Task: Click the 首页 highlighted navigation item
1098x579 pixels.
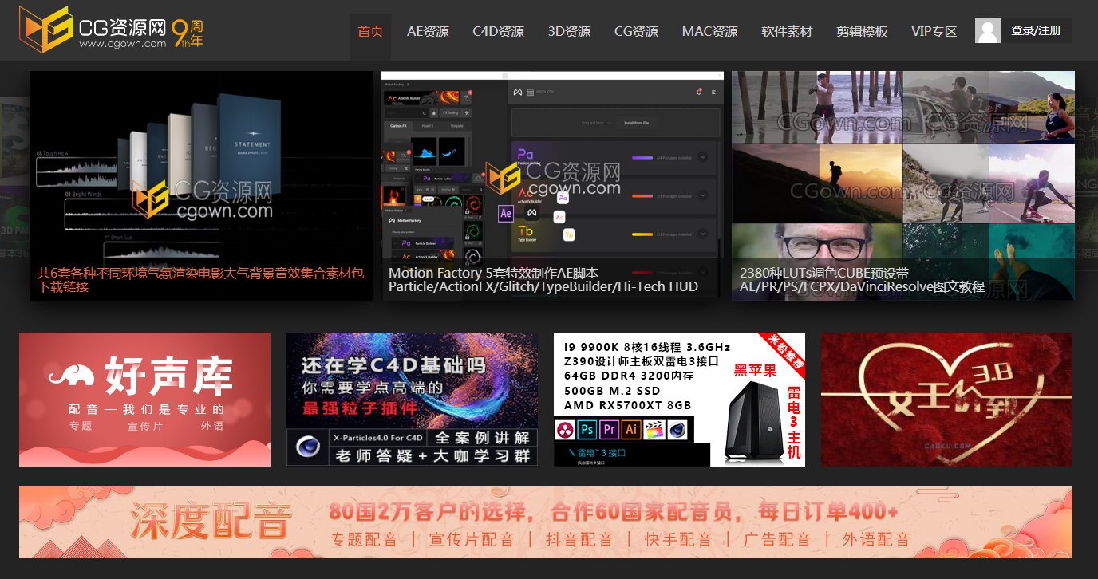Action: tap(369, 31)
